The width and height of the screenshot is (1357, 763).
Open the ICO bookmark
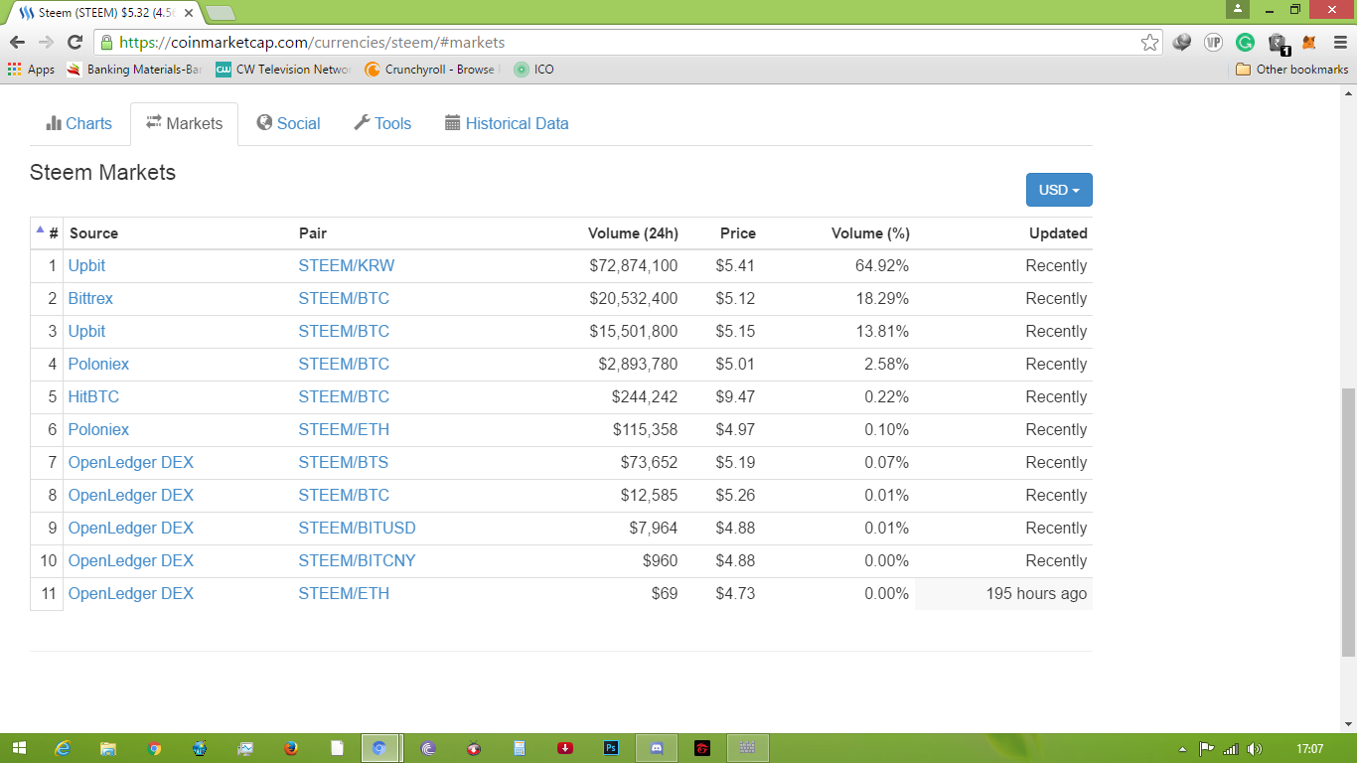[534, 70]
